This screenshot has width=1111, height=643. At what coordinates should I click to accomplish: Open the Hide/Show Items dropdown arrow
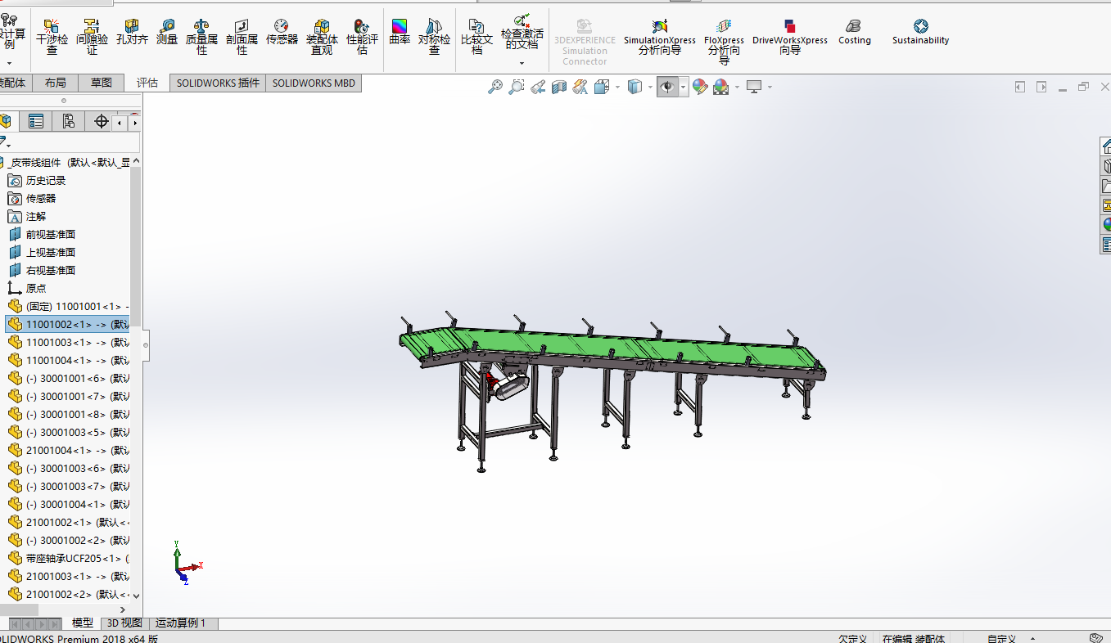click(684, 87)
